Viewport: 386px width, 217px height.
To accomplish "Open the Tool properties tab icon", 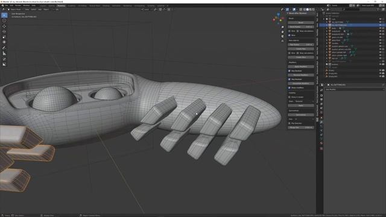I will 321,90.
